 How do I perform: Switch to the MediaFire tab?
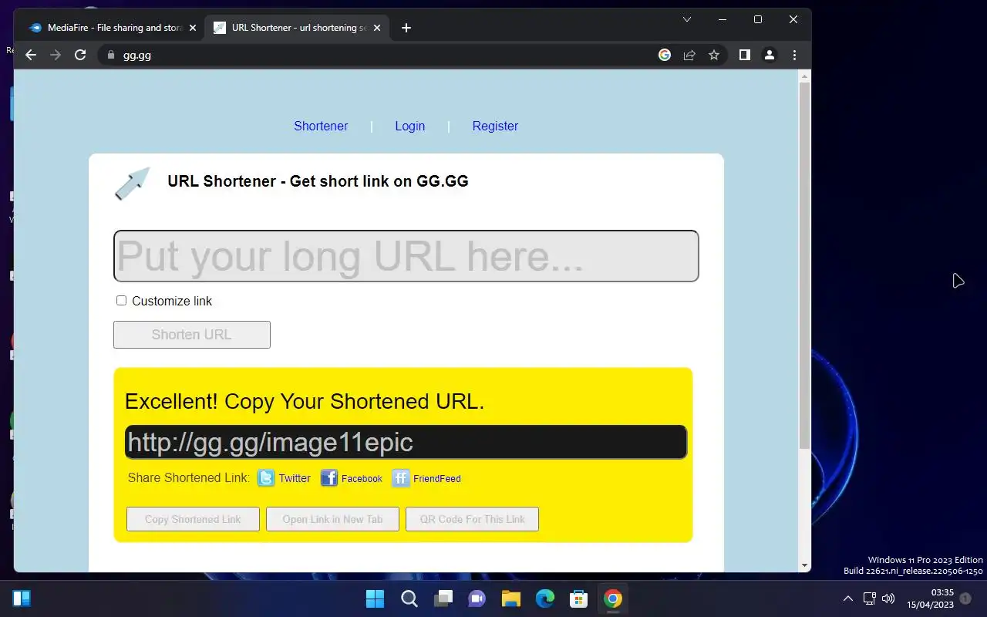pyautogui.click(x=113, y=28)
